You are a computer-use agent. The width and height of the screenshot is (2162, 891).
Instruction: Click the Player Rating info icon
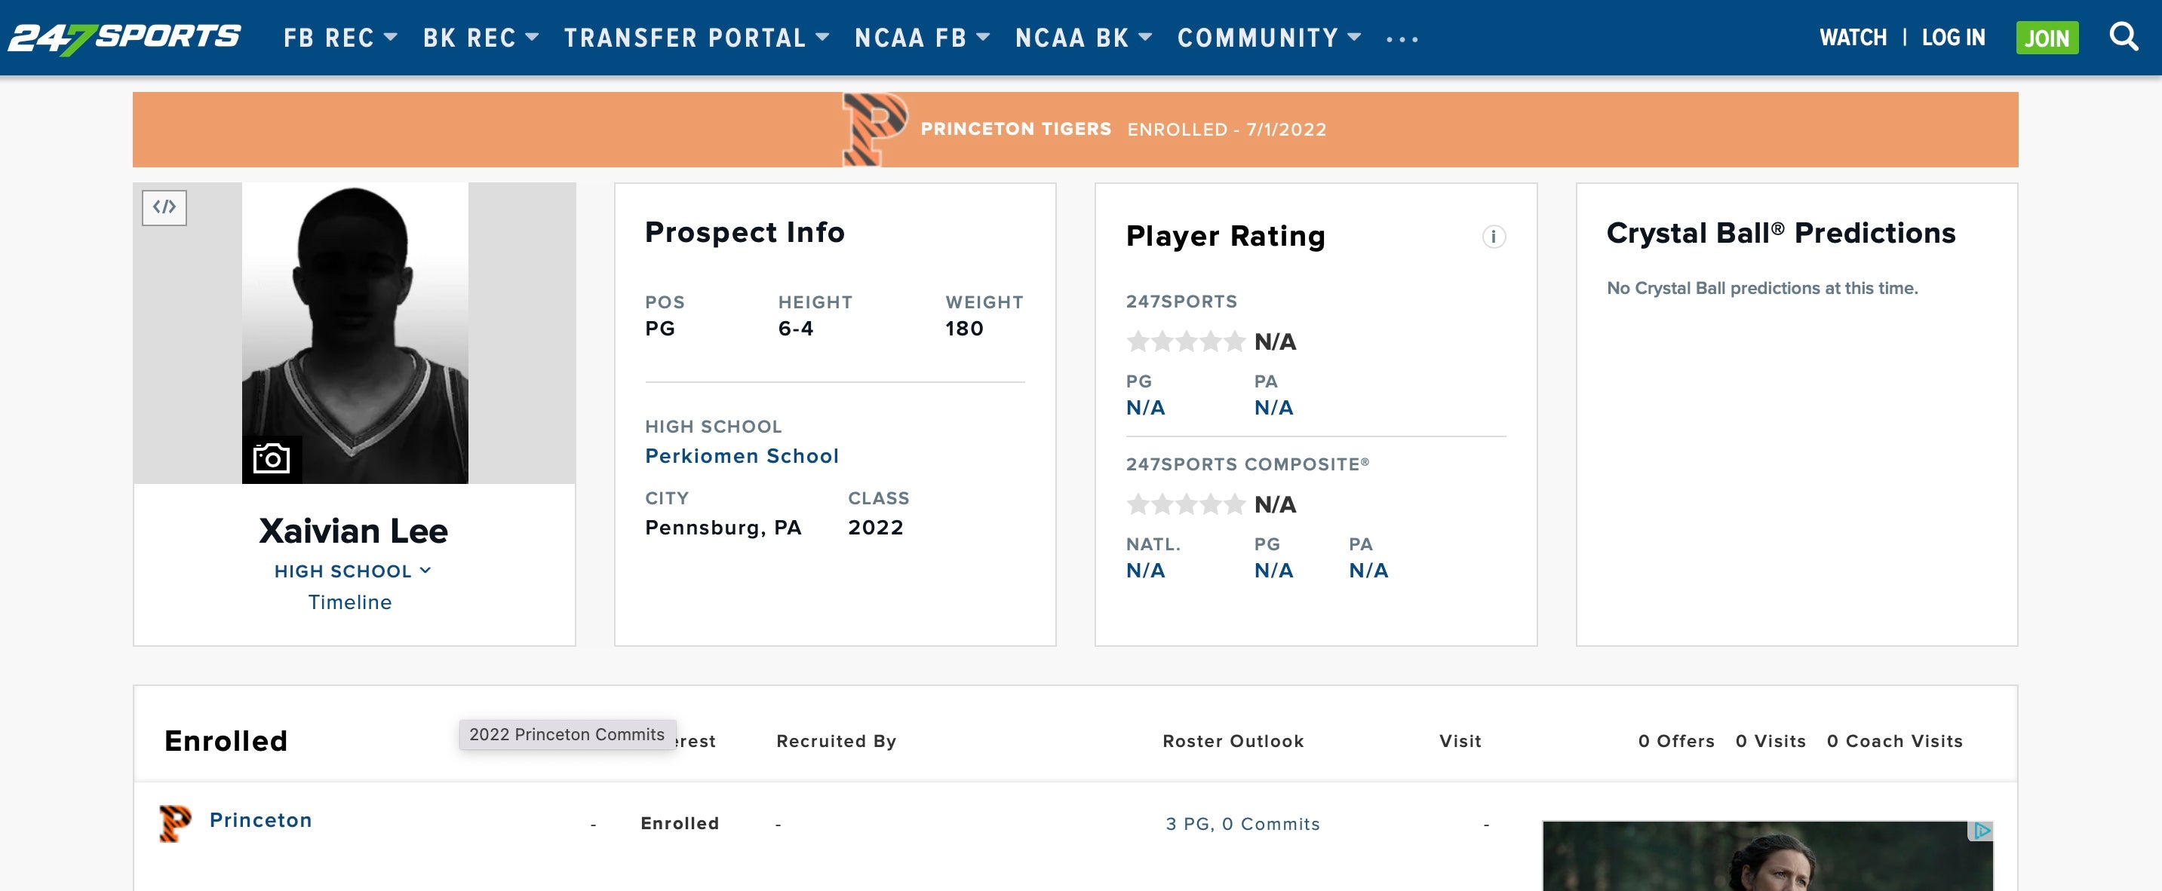coord(1493,237)
